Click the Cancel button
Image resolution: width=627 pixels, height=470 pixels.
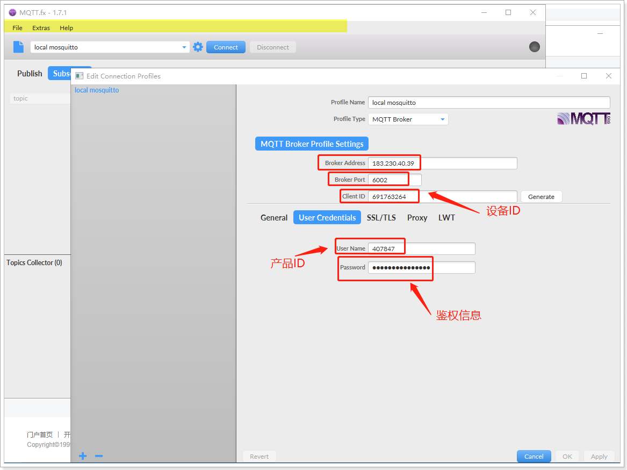pyautogui.click(x=534, y=457)
